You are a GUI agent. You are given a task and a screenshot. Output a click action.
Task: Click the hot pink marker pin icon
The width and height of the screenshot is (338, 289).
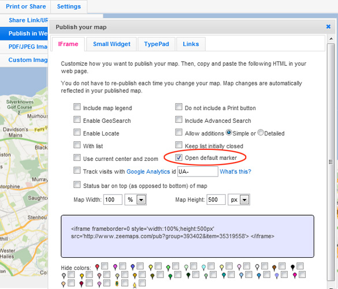point(295,275)
